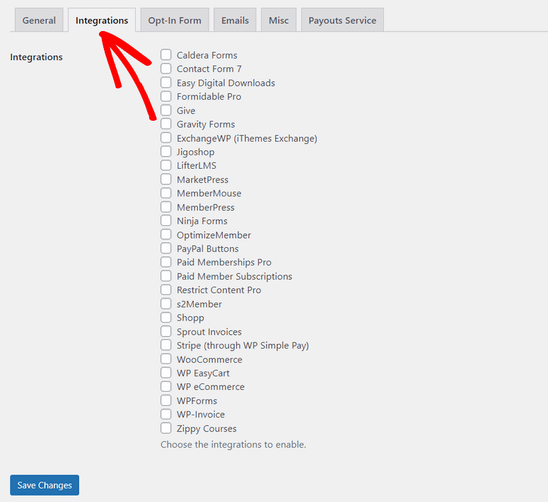The image size is (548, 502).
Task: Check Paid Member Subscriptions checkbox
Action: pyautogui.click(x=166, y=276)
